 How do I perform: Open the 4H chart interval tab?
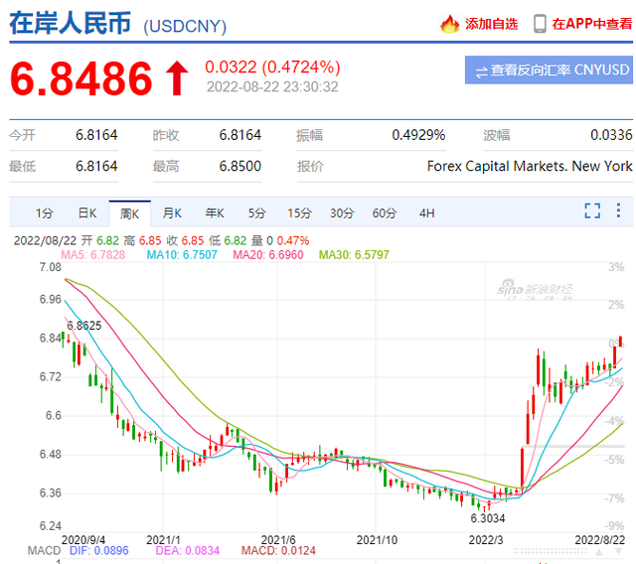(426, 212)
